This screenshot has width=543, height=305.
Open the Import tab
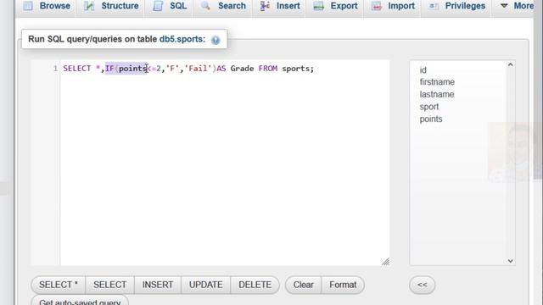[393, 6]
